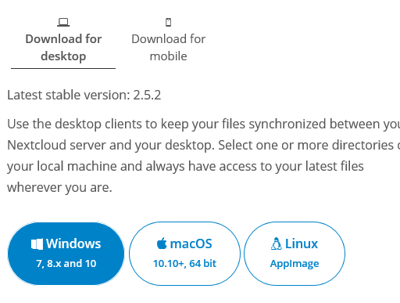The width and height of the screenshot is (400, 303).
Task: Click the word 'mobile' in second tab
Action: [169, 56]
